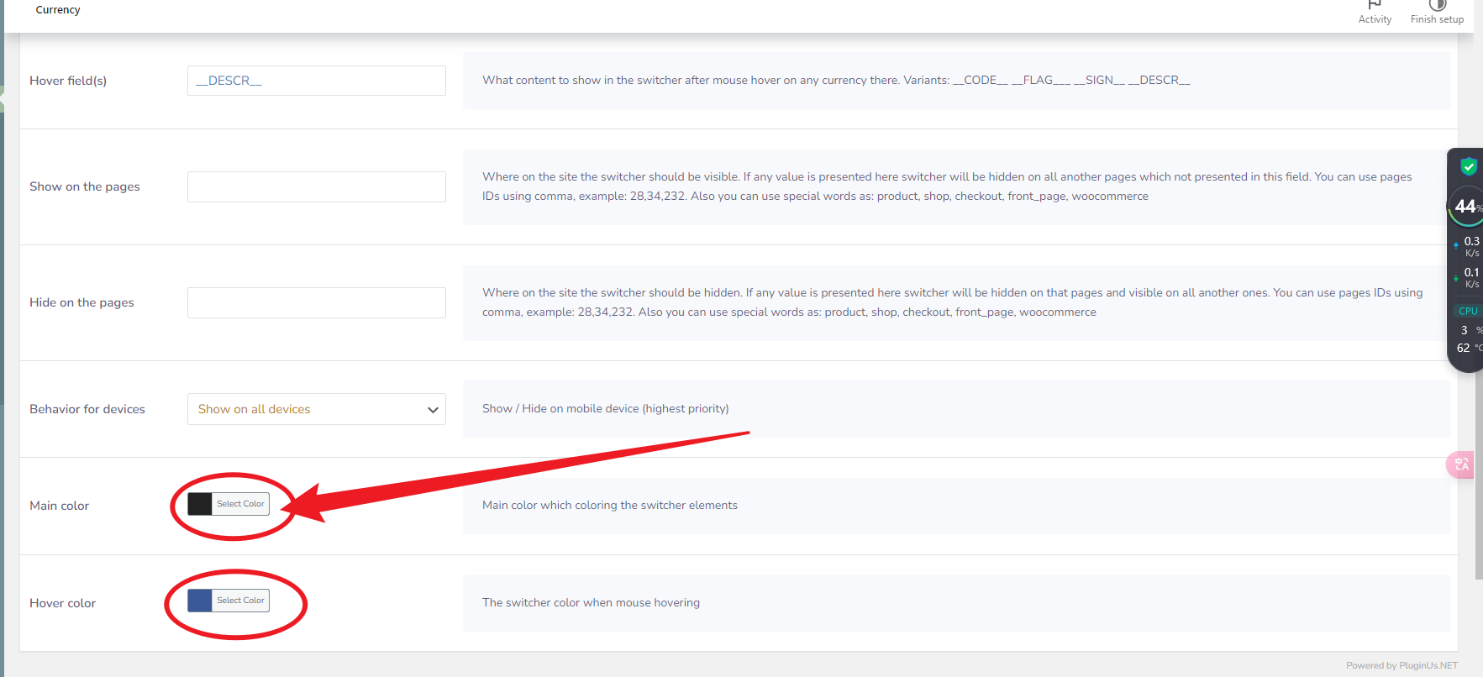Image resolution: width=1483 pixels, height=677 pixels.
Task: Click the pink translate floating icon
Action: coord(1462,464)
